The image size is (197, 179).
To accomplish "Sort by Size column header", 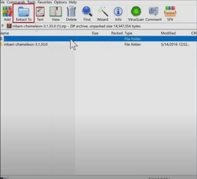I will [x=95, y=33].
